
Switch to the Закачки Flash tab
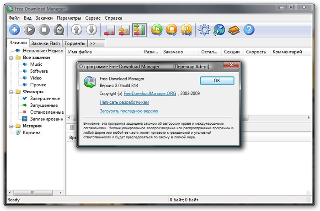point(46,43)
